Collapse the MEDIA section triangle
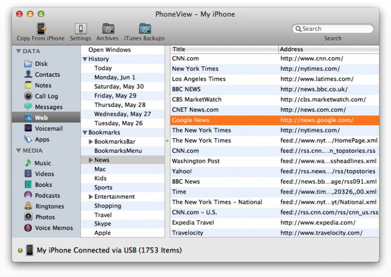Viewport: 391px width, 277px height. pyautogui.click(x=18, y=150)
